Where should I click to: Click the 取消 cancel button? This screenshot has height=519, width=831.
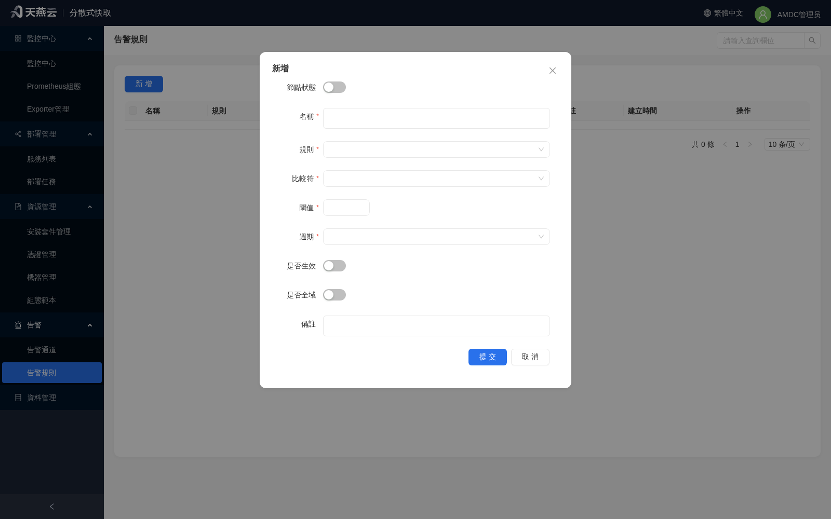tap(530, 357)
